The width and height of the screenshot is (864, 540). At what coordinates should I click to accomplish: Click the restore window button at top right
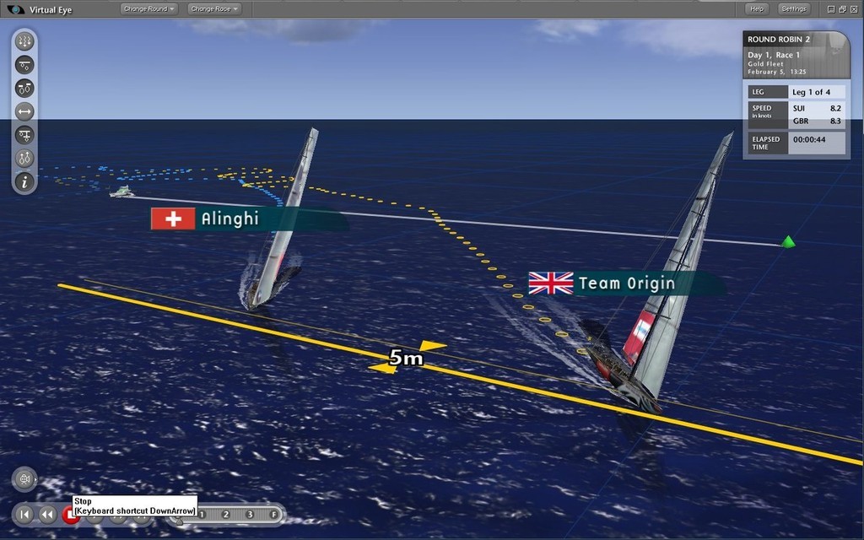[x=843, y=8]
